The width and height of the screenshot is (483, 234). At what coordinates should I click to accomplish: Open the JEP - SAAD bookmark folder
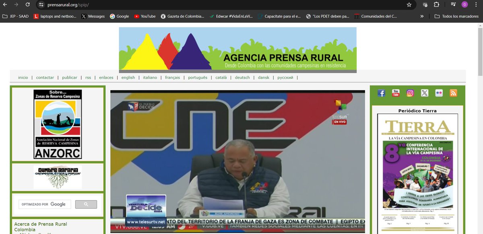[x=16, y=16]
